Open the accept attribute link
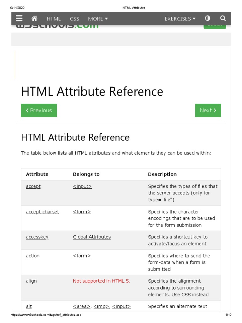The image size is (242, 323). coord(33,186)
